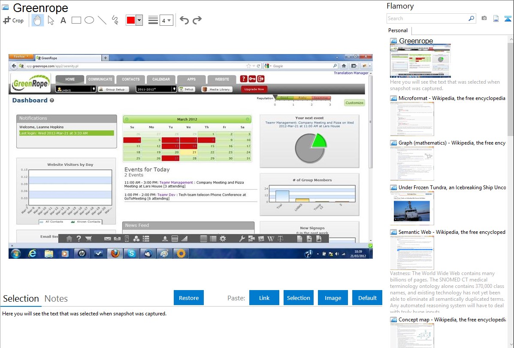Viewport: 514px width, 348px height.
Task: Click the Default paste button
Action: click(367, 298)
